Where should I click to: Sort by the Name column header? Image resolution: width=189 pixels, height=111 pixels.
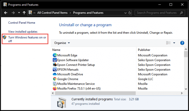[56, 50]
